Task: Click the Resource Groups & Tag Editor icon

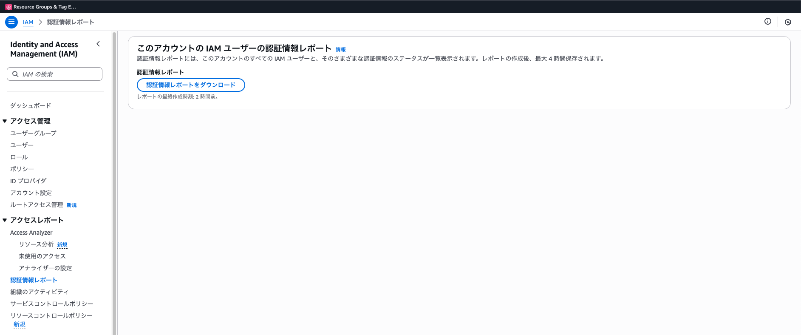Action: tap(8, 7)
